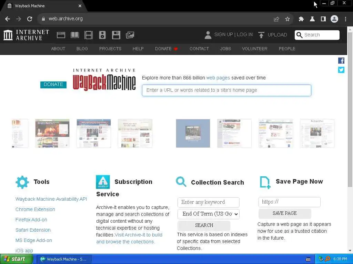353x264 pixels.
Task: Open the Chrome profile avatar
Action: click(334, 19)
